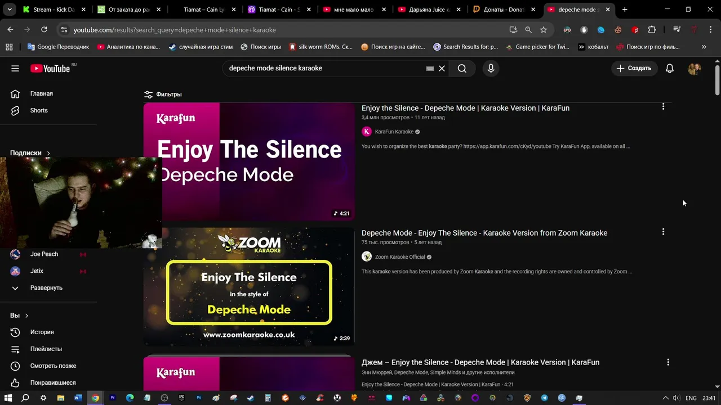Close the depeche mode tab
Viewport: 721px width, 405px height.
(x=608, y=10)
